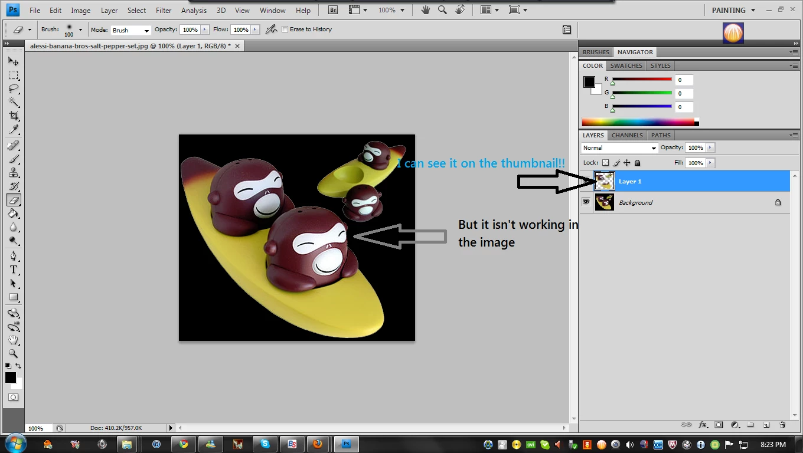Select the Lasso tool
Screen dimensions: 803x453
tap(13, 88)
